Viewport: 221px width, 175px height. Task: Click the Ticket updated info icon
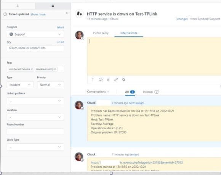pyautogui.click(x=5, y=14)
